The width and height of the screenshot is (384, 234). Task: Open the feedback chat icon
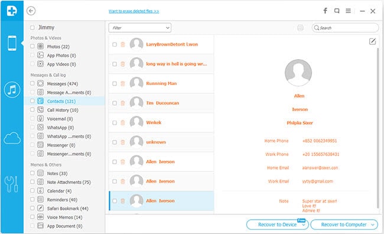[x=337, y=11]
